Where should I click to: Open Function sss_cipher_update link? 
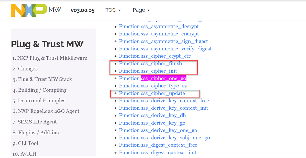point(152,93)
